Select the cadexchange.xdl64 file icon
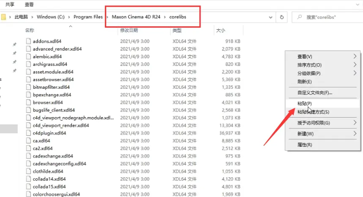This screenshot has width=363, height=197. [28, 156]
